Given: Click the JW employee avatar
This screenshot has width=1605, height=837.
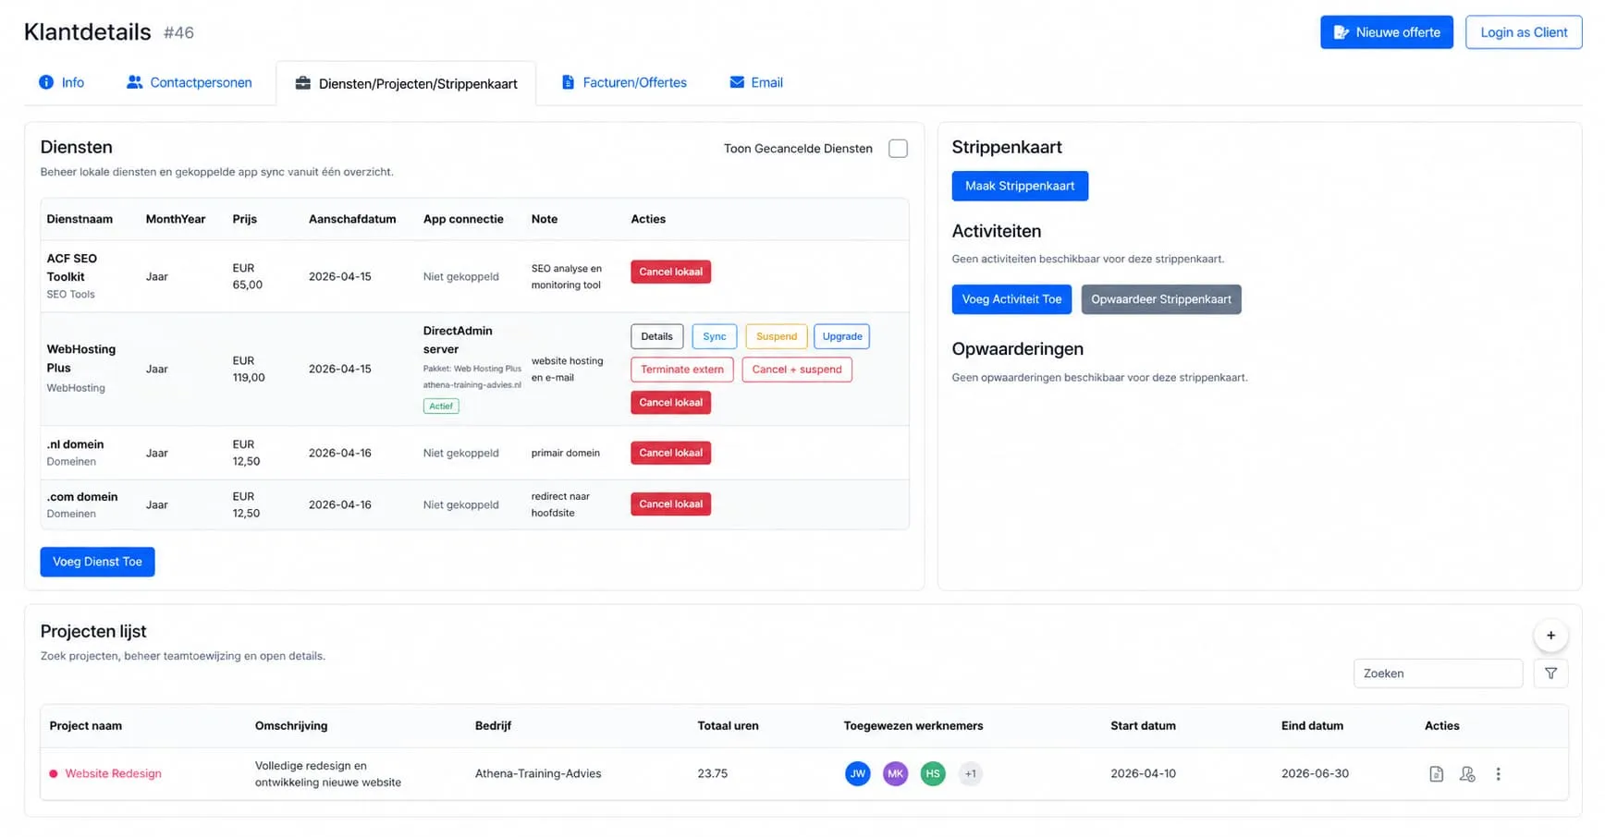Looking at the screenshot, I should tap(858, 774).
